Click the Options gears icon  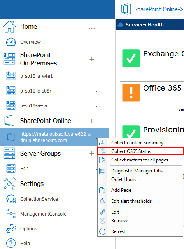point(11,228)
